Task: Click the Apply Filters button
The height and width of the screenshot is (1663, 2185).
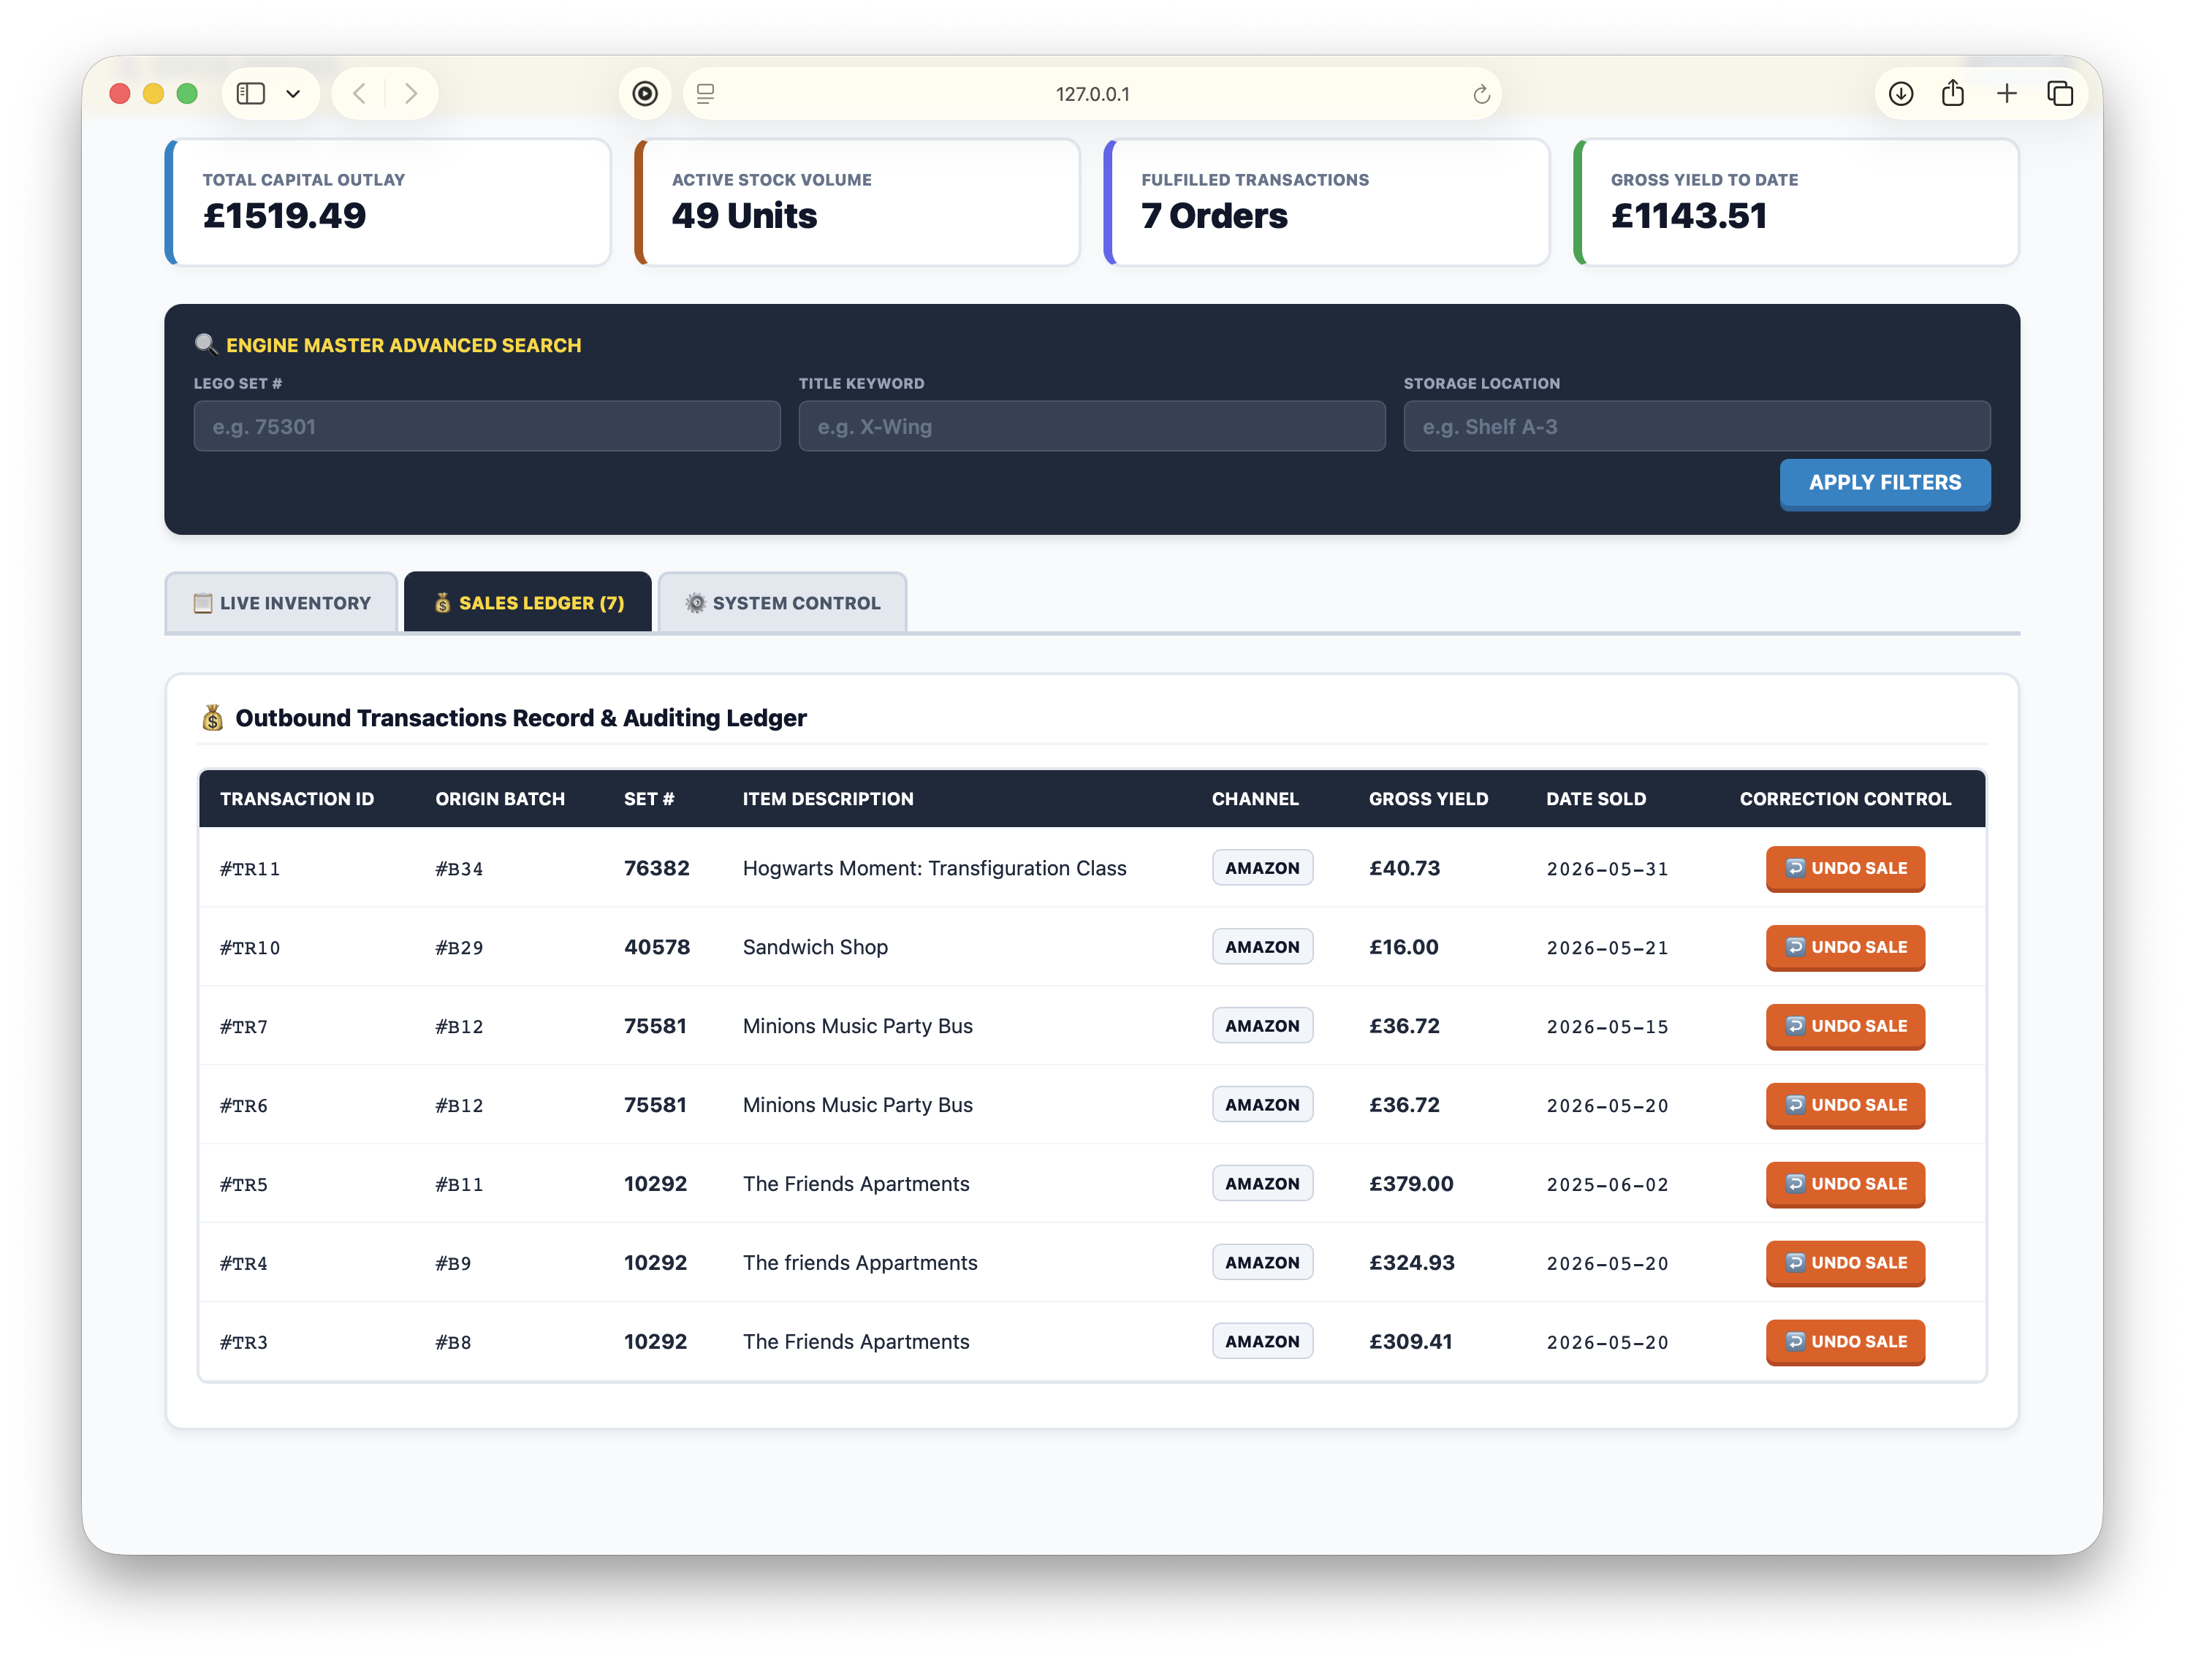Action: coord(1885,483)
